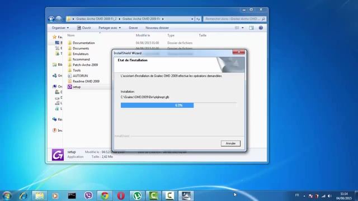Show hidden system tray icons
The width and height of the screenshot is (358, 201).
304,196
